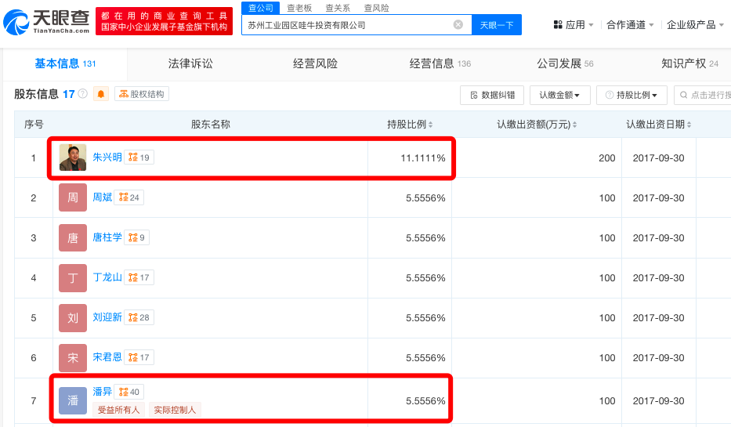Click the orange bell alert icon
This screenshot has width=731, height=427.
click(101, 94)
